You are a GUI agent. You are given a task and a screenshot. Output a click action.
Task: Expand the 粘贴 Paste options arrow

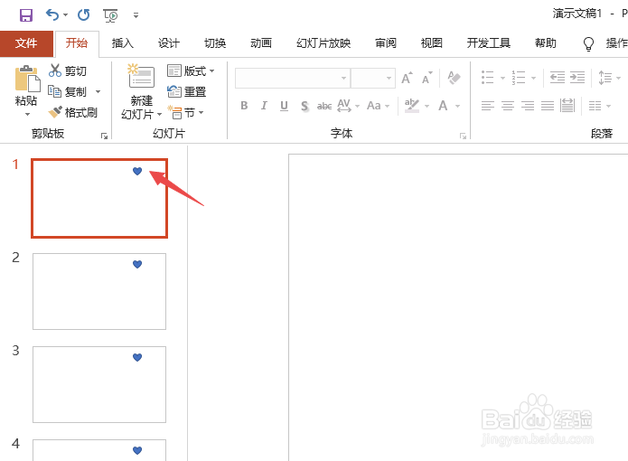pyautogui.click(x=27, y=115)
